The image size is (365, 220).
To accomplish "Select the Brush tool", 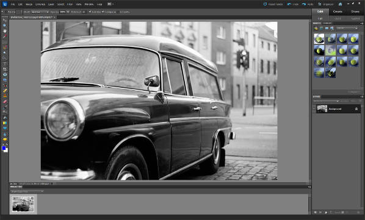I will click(x=4, y=107).
